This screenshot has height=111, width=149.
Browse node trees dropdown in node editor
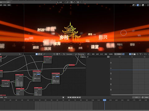tap(20, 54)
